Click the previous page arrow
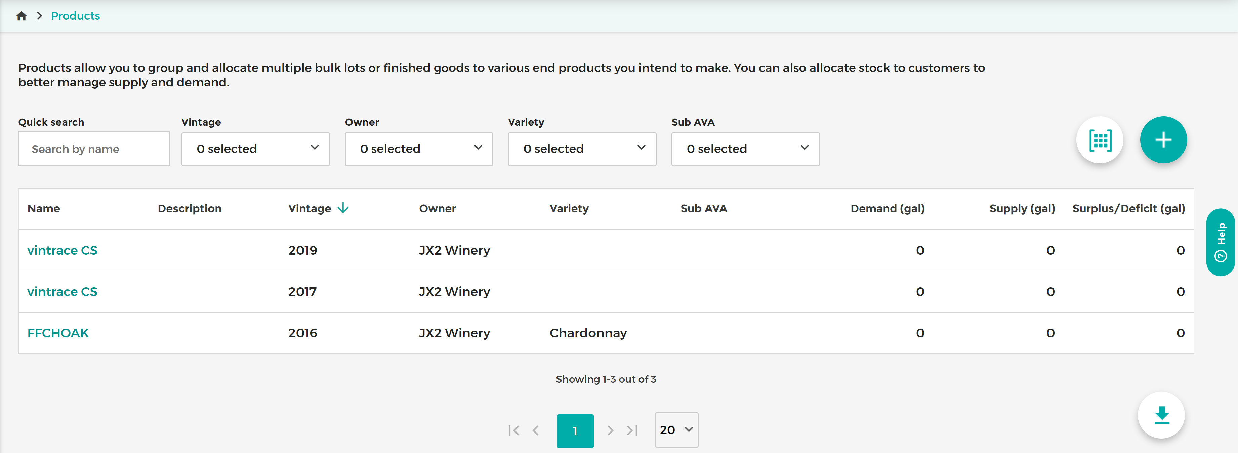Screen dimensions: 1238x453 point(536,430)
